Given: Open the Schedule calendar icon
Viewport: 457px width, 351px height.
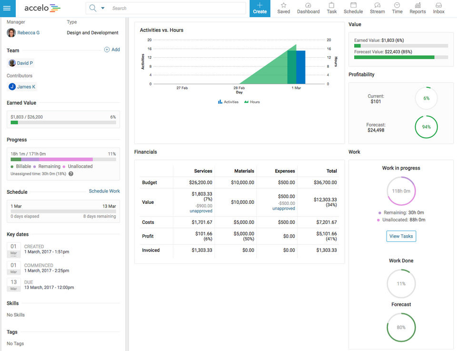Looking at the screenshot, I should coord(353,8).
